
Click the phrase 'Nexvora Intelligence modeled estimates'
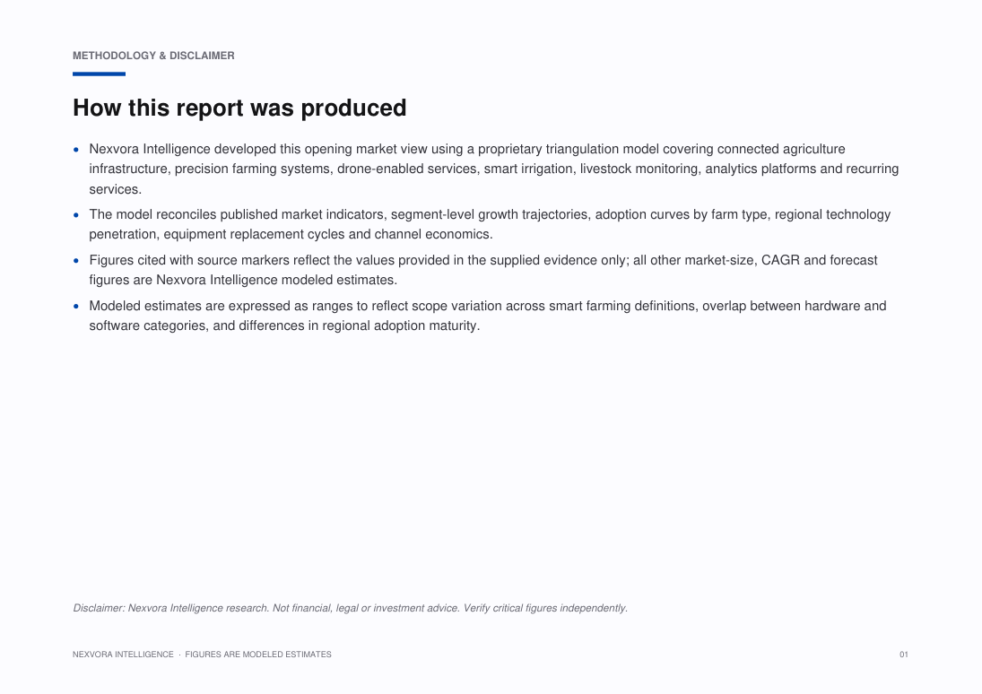tap(275, 280)
